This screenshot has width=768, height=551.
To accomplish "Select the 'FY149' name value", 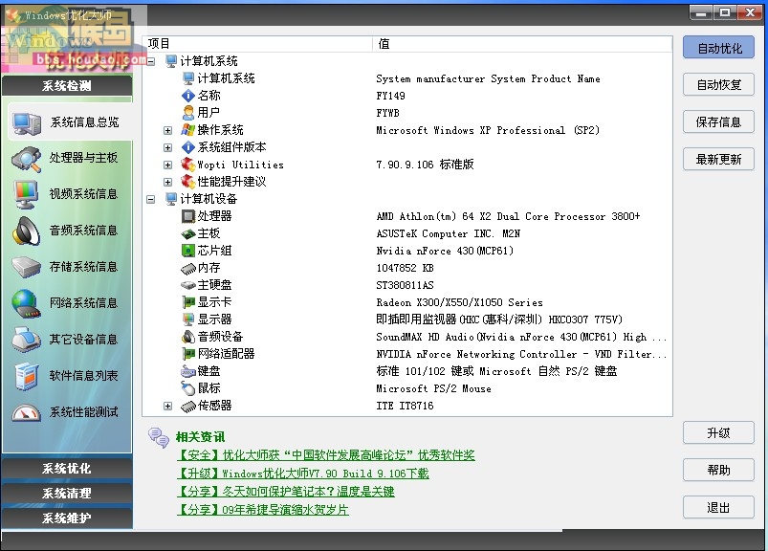I will (x=390, y=96).
